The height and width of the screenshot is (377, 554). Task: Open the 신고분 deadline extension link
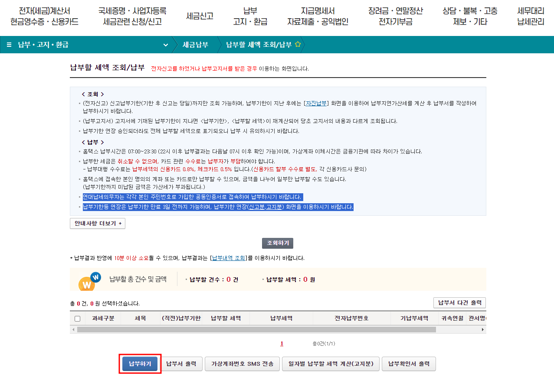tap(256, 207)
